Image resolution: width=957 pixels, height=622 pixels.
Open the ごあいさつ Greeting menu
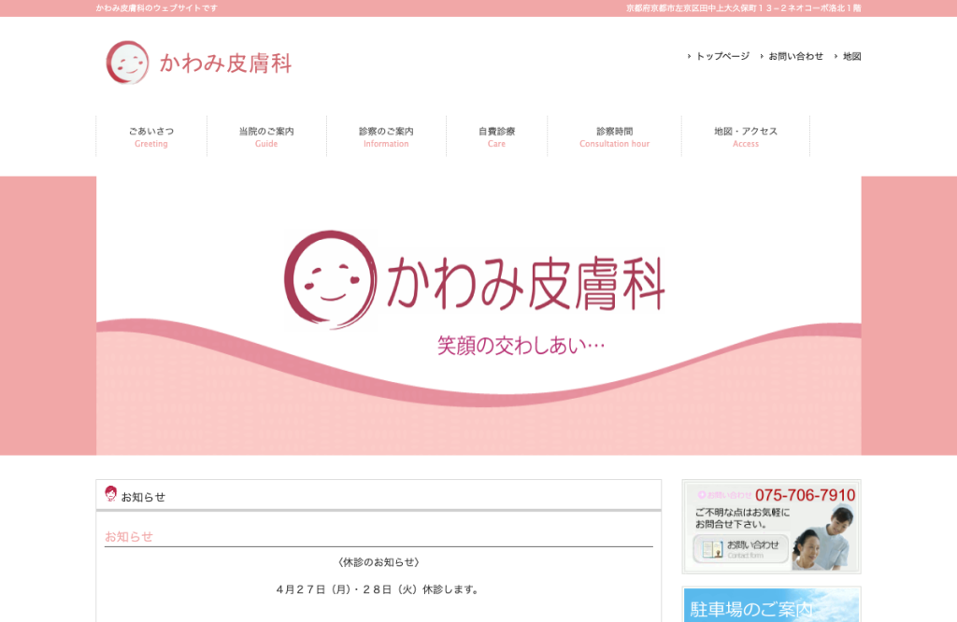(151, 136)
